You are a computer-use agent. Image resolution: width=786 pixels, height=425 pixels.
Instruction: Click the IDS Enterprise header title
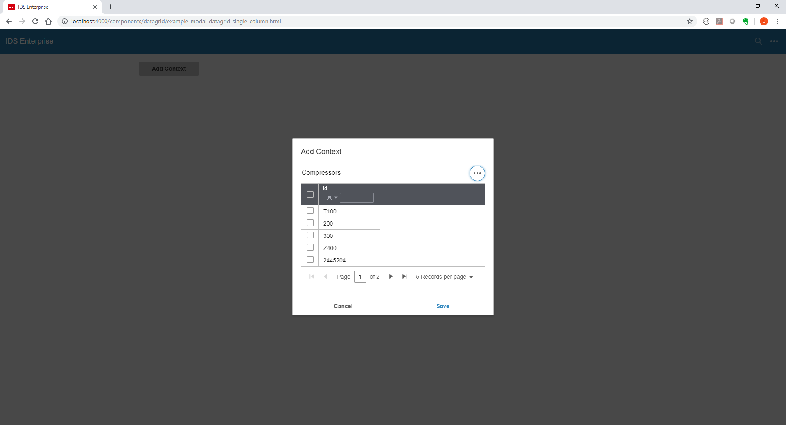29,41
